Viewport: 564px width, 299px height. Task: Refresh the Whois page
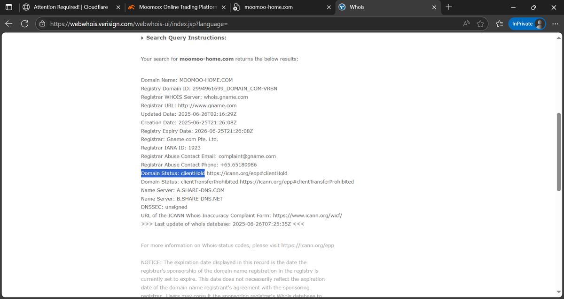[x=25, y=23]
